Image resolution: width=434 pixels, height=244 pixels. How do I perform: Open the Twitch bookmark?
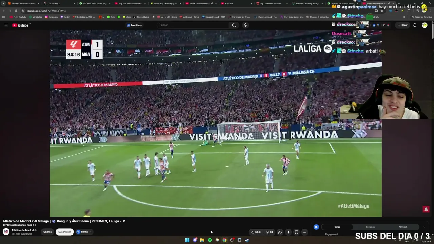[x=65, y=17]
